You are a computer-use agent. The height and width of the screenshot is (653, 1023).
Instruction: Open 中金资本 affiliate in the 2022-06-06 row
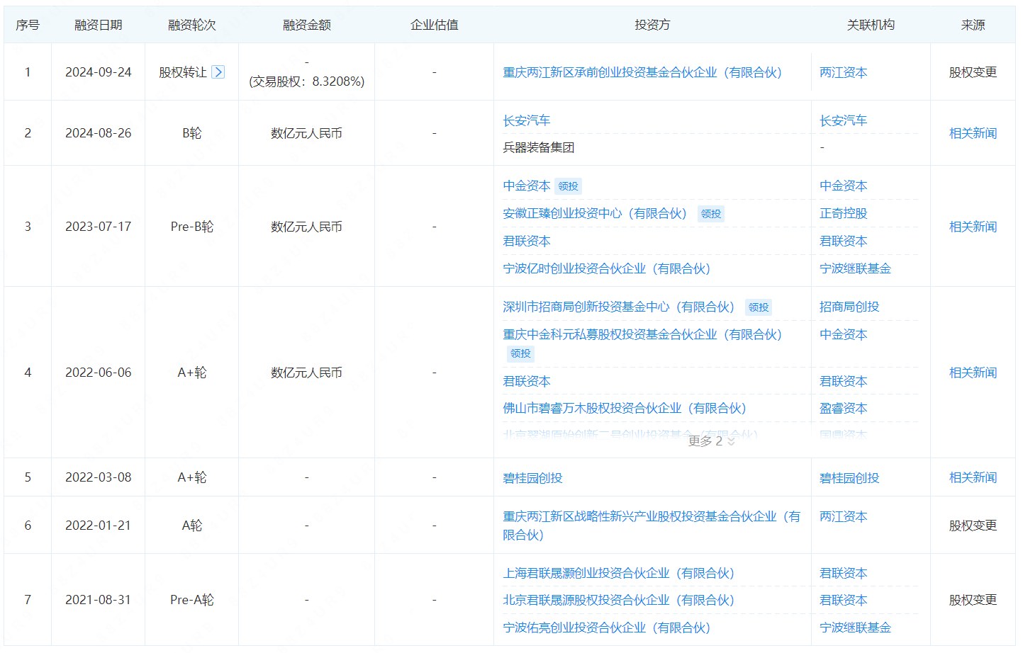click(843, 334)
